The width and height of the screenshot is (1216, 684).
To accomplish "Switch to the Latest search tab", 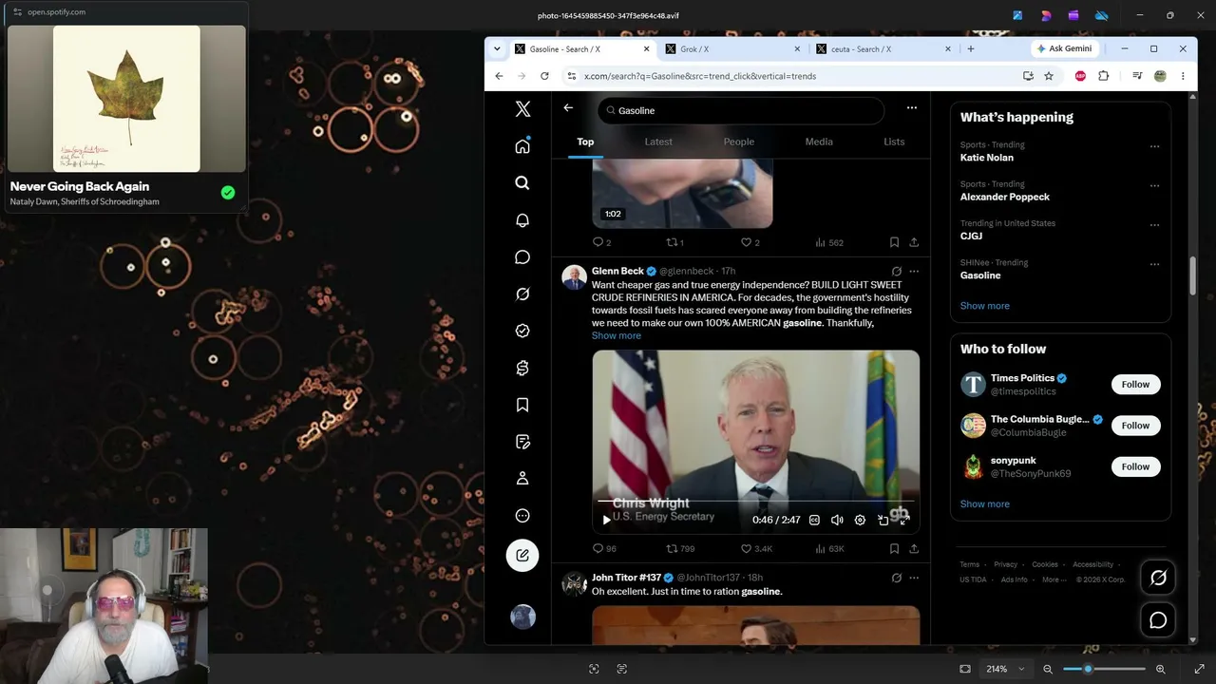I will (x=658, y=142).
